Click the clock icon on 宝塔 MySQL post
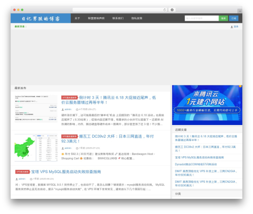 pos(31,179)
